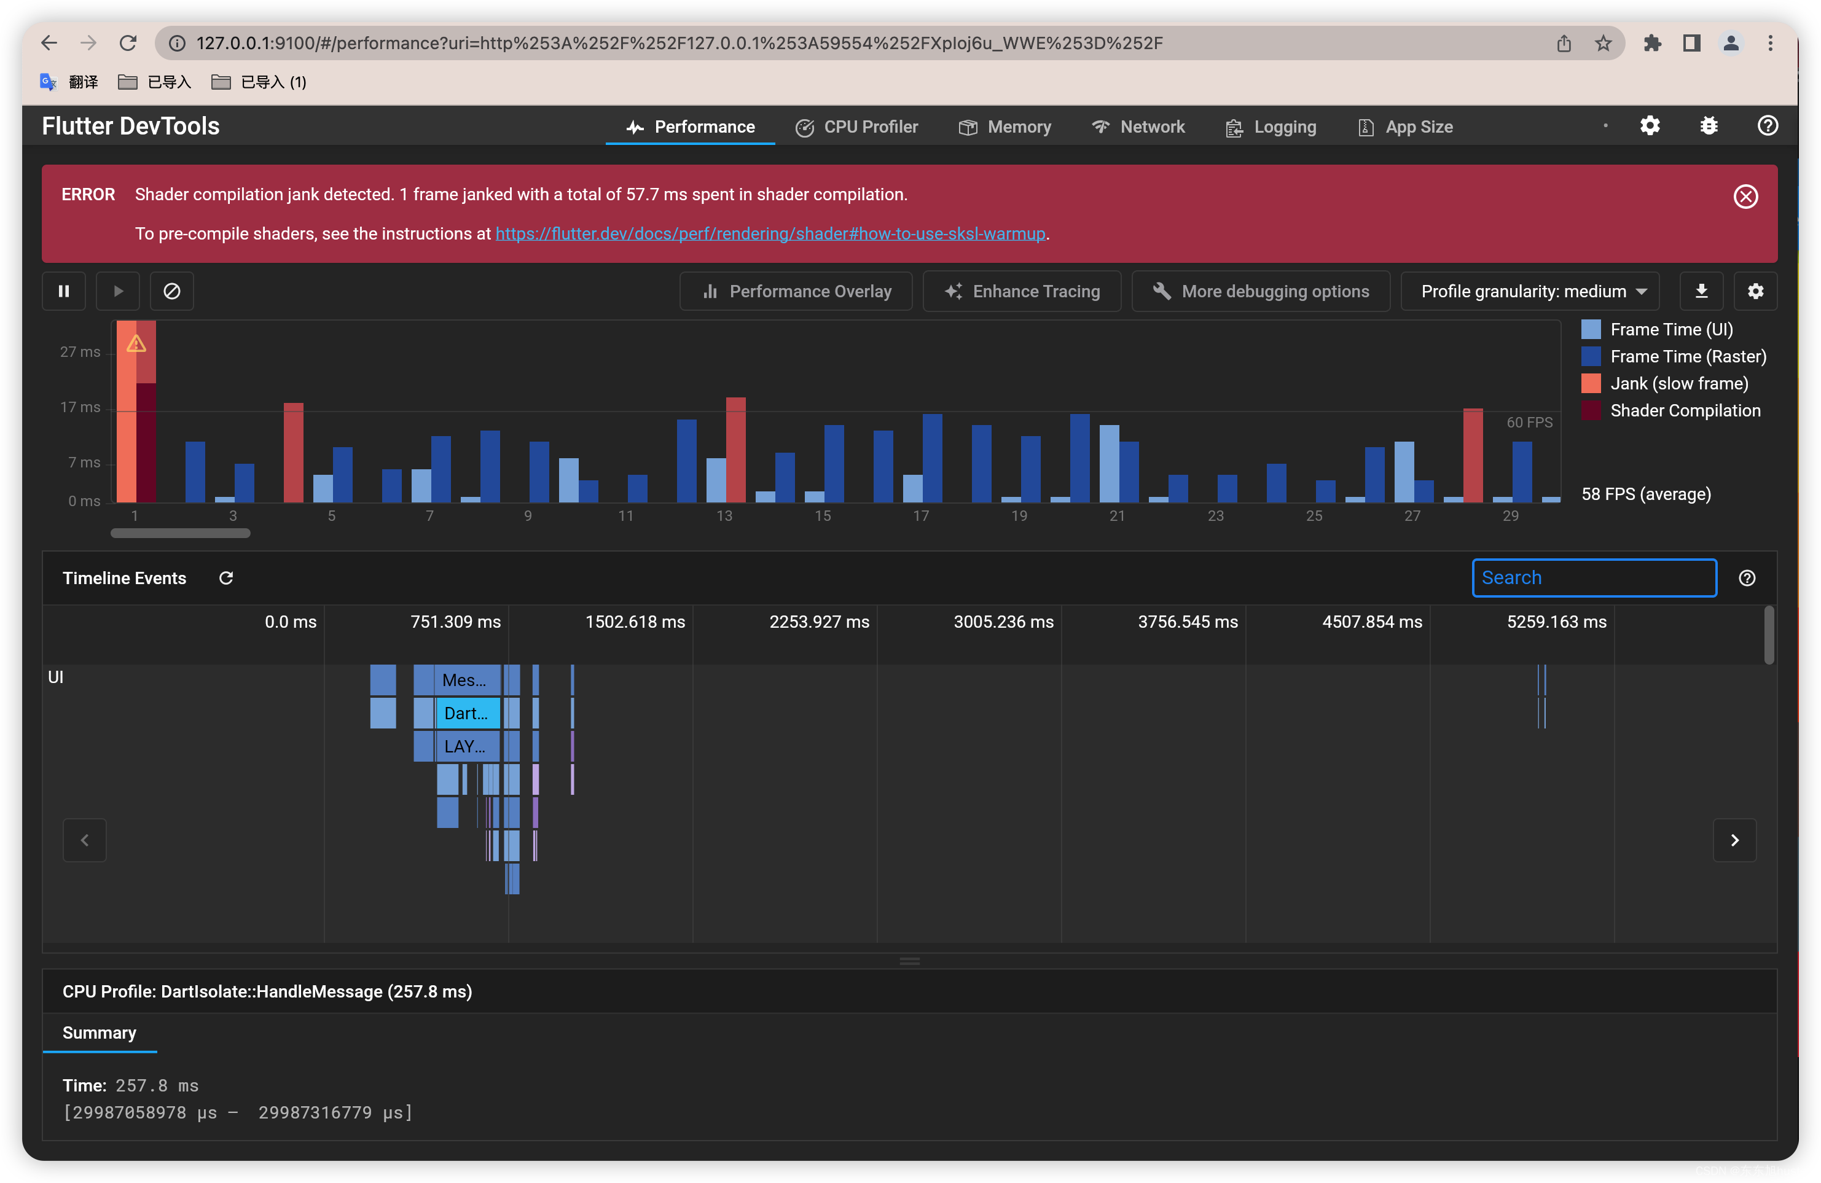Pause frame recording
Image resolution: width=1821 pixels, height=1183 pixels.
click(x=65, y=291)
